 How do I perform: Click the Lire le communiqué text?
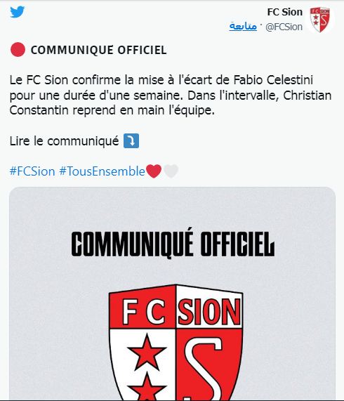pyautogui.click(x=64, y=141)
